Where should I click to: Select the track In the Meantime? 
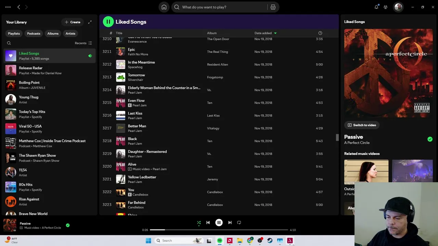(x=219, y=65)
